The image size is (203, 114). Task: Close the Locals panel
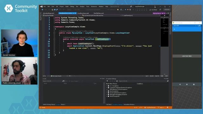tap(104, 79)
